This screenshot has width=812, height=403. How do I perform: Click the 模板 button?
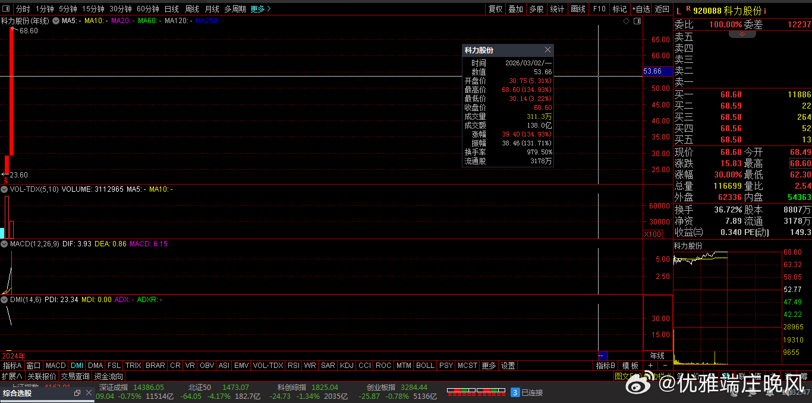[630, 366]
